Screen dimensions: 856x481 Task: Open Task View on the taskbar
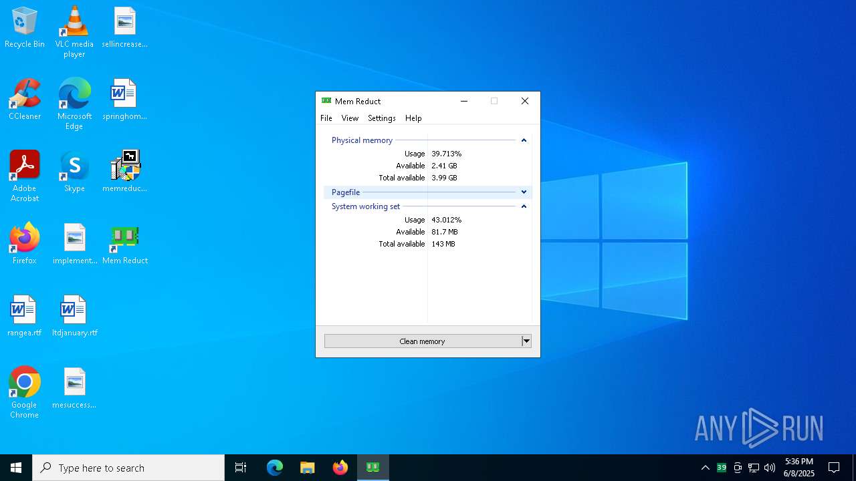pos(241,468)
